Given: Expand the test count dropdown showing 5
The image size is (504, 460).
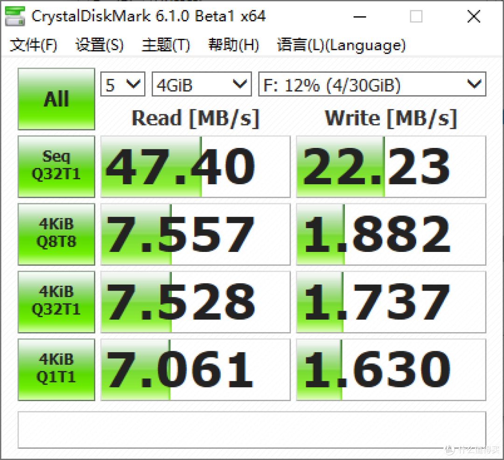Looking at the screenshot, I should click(x=123, y=84).
